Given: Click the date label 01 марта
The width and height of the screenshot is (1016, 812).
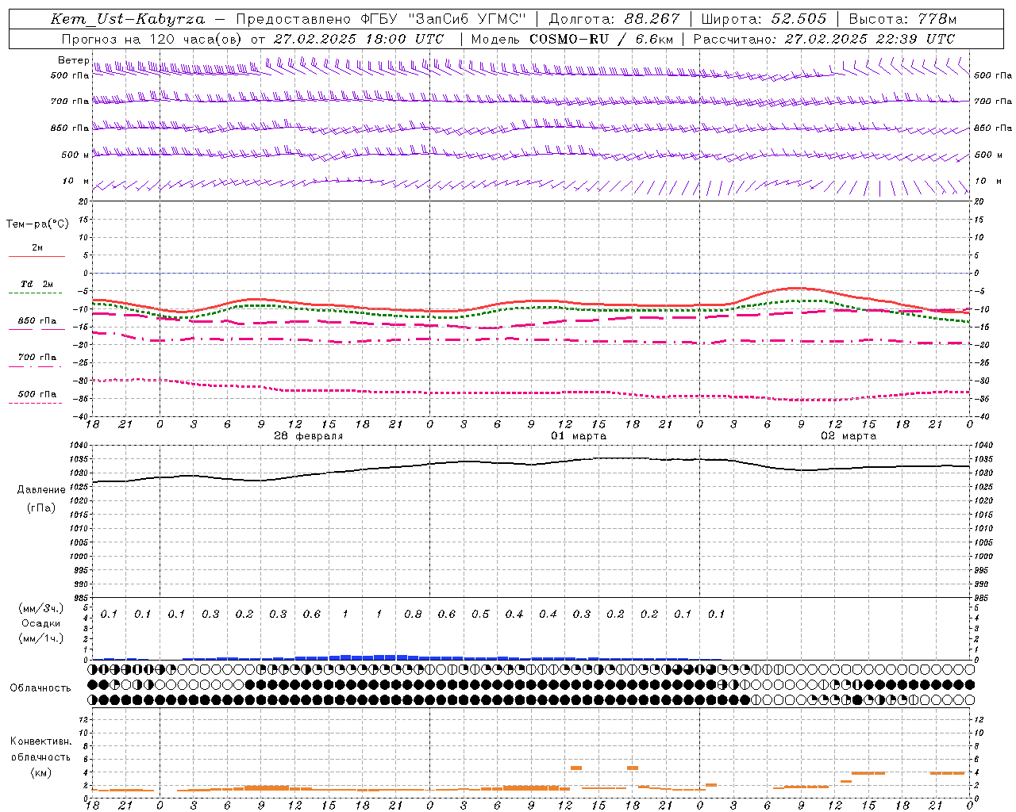Looking at the screenshot, I should click(x=579, y=436).
